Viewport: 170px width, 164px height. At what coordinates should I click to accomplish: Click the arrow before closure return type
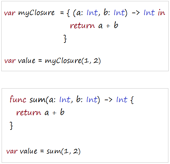136,13
